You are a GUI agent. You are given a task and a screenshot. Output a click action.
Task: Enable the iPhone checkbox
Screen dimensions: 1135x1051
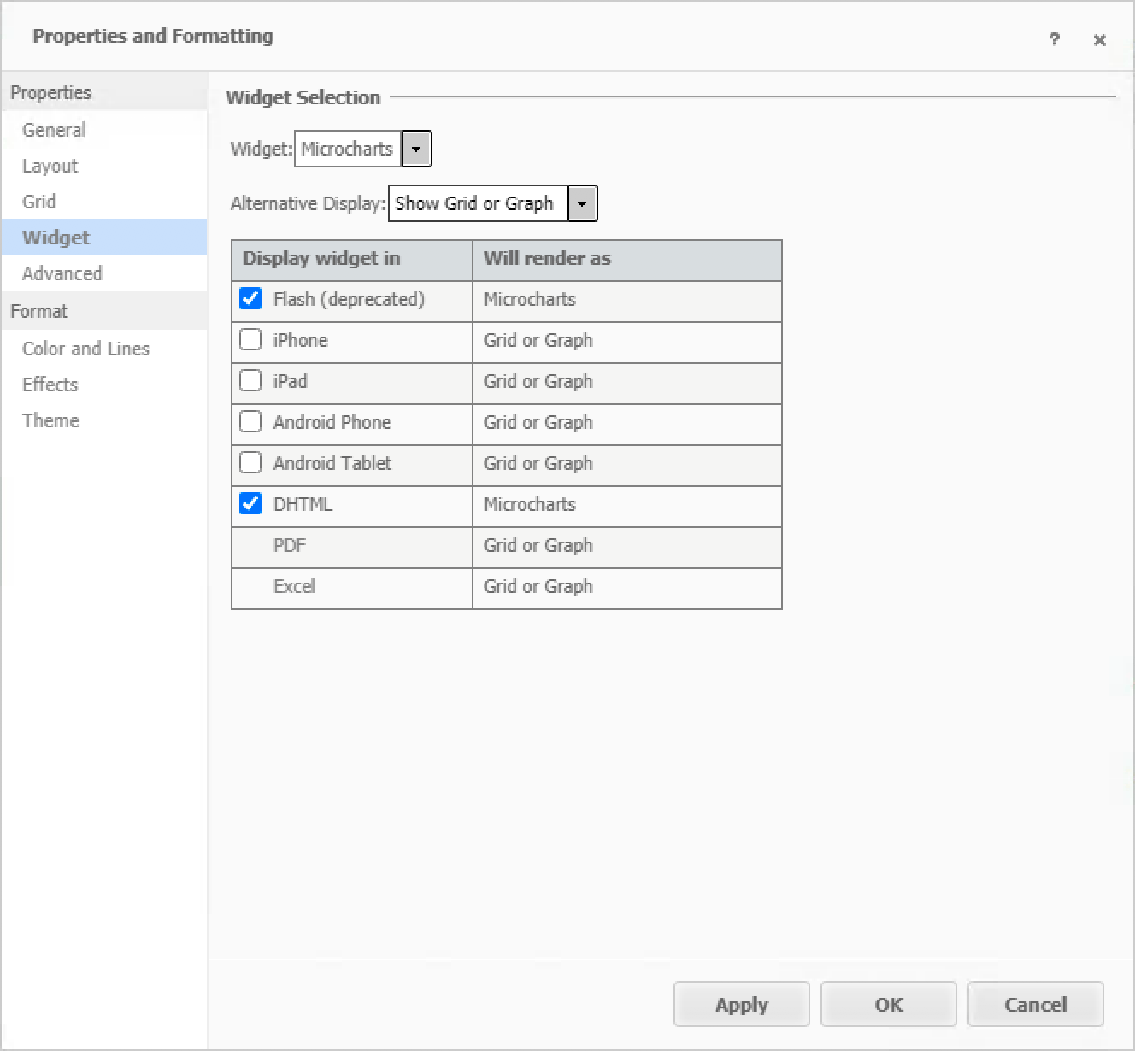click(250, 340)
